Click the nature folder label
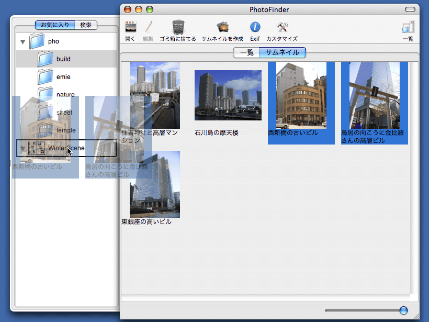 66,95
